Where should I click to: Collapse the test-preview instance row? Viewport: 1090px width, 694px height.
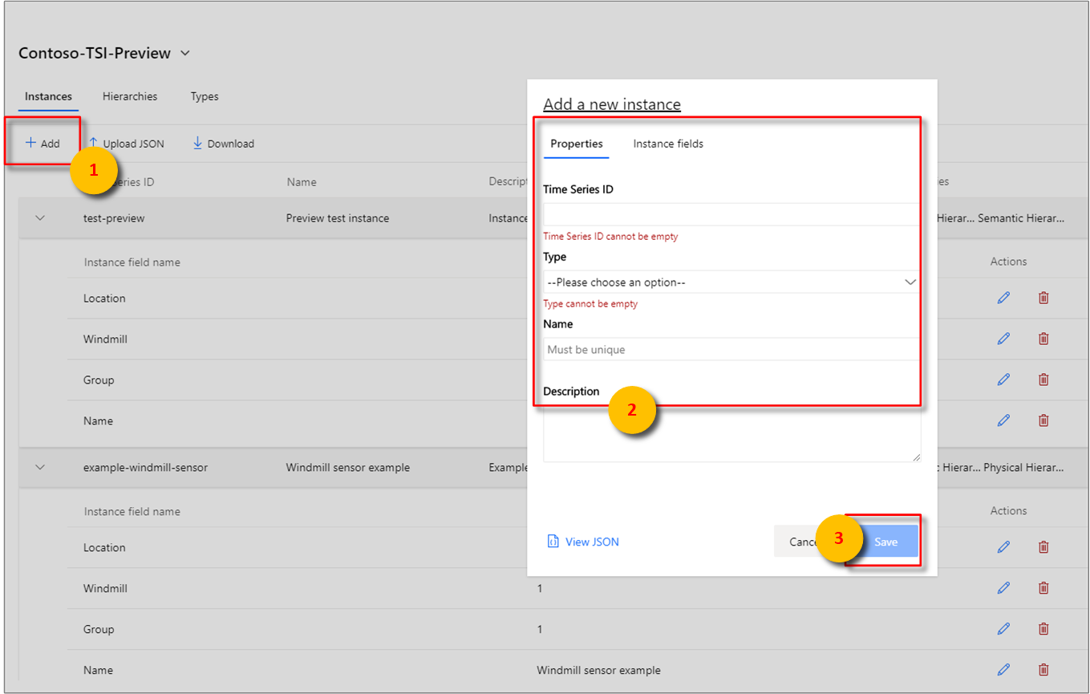click(39, 217)
